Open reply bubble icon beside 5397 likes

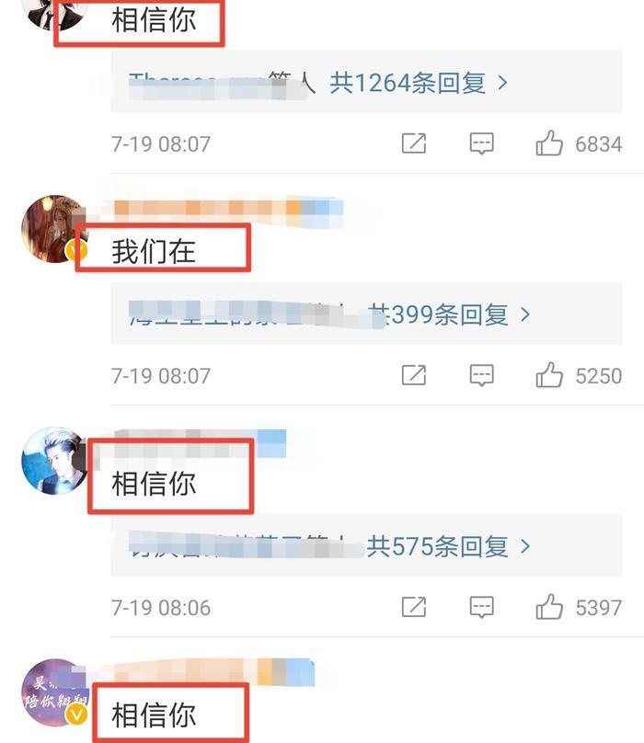click(481, 607)
